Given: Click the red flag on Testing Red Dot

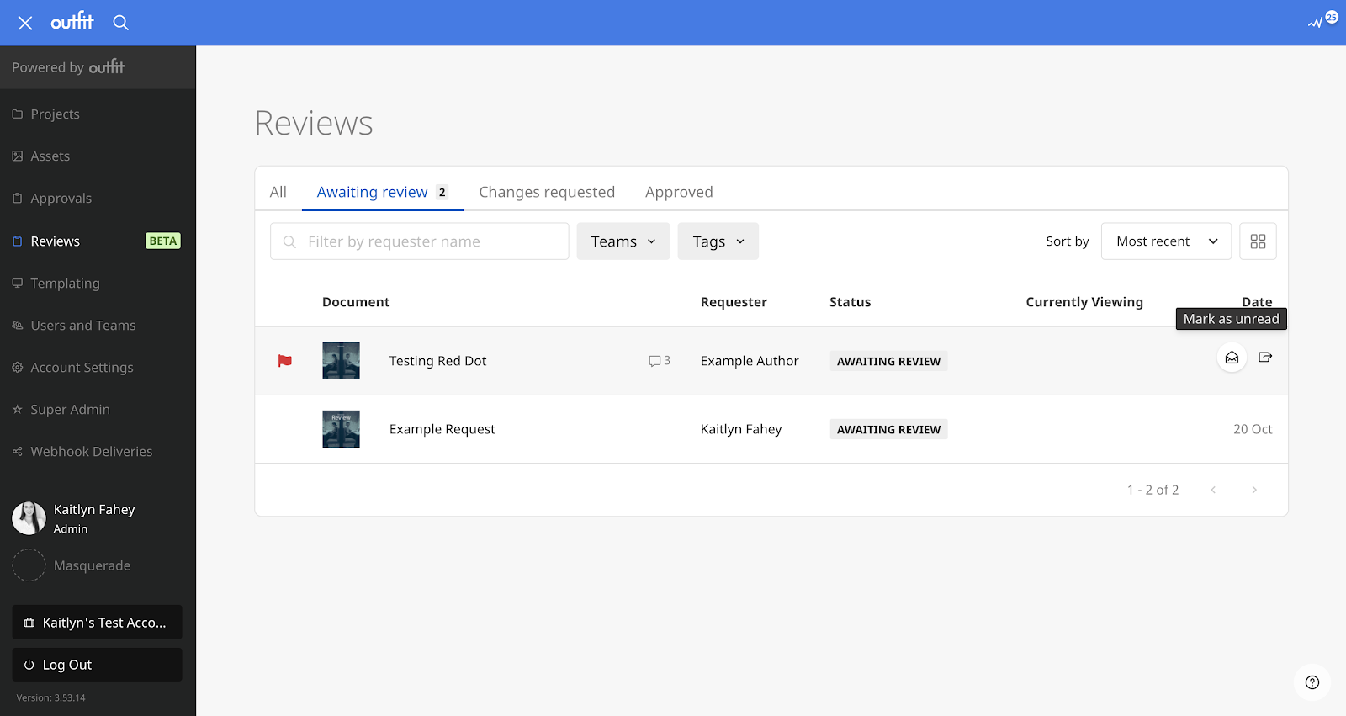Looking at the screenshot, I should [x=285, y=361].
